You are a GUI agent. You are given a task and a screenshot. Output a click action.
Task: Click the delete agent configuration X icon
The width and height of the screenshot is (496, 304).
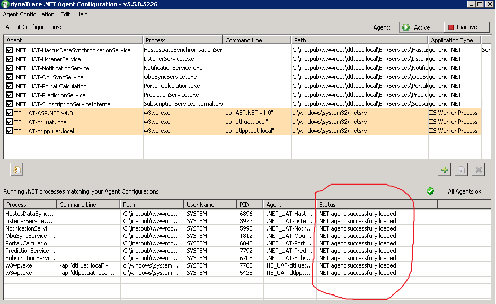[x=478, y=170]
